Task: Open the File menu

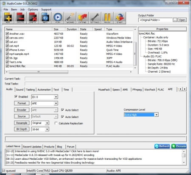Action: pyautogui.click(x=6, y=9)
